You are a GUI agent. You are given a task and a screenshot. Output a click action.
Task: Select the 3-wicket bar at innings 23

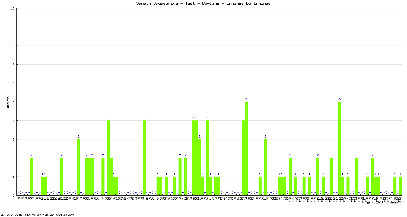tap(78, 167)
